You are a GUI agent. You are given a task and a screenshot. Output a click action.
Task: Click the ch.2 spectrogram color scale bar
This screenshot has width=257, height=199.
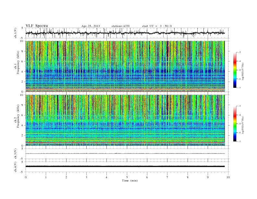235,124
